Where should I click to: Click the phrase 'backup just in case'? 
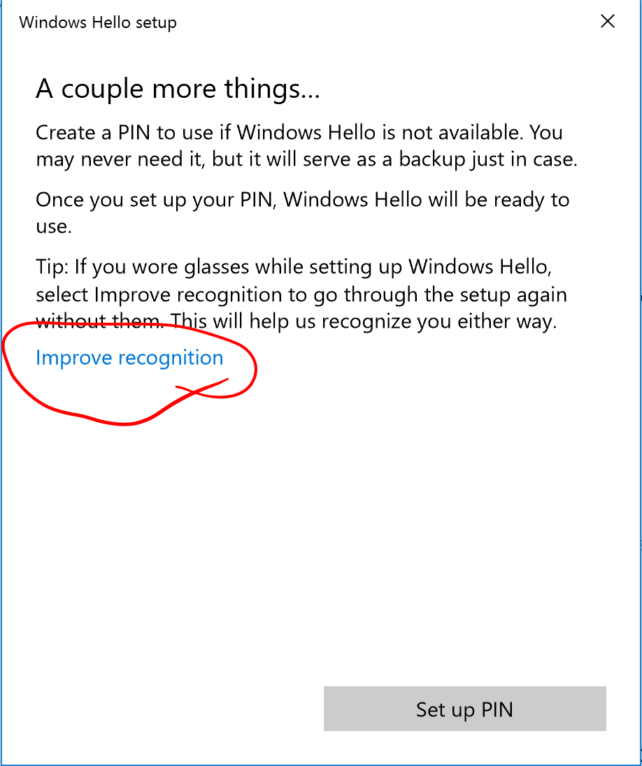click(x=487, y=160)
